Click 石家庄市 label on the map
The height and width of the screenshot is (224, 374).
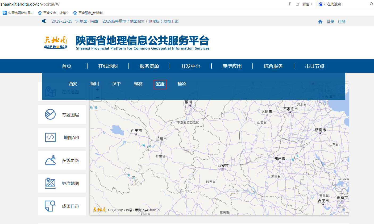coord(290,109)
